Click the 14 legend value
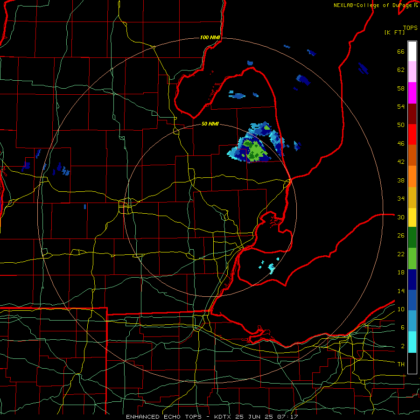Screen dimensions: 420x420 401,291
